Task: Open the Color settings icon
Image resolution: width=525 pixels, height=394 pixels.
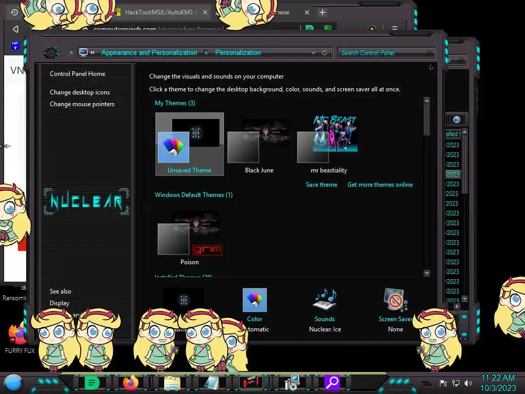Action: tap(254, 300)
